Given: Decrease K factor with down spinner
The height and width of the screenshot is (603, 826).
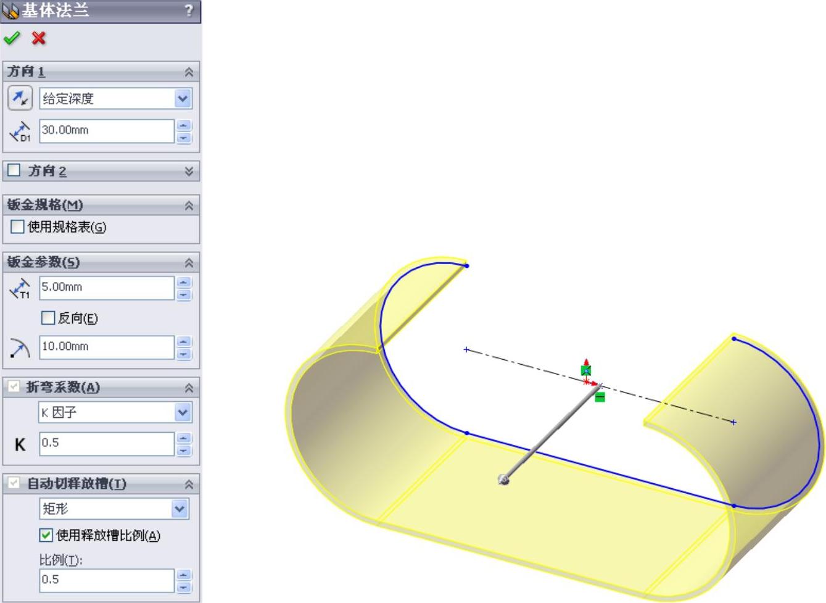Looking at the screenshot, I should click(x=184, y=450).
